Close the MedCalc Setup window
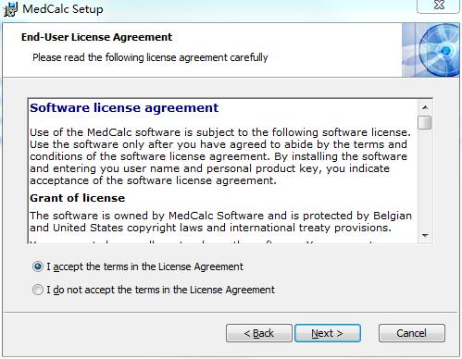This screenshot has height=359, width=462. (439, 6)
